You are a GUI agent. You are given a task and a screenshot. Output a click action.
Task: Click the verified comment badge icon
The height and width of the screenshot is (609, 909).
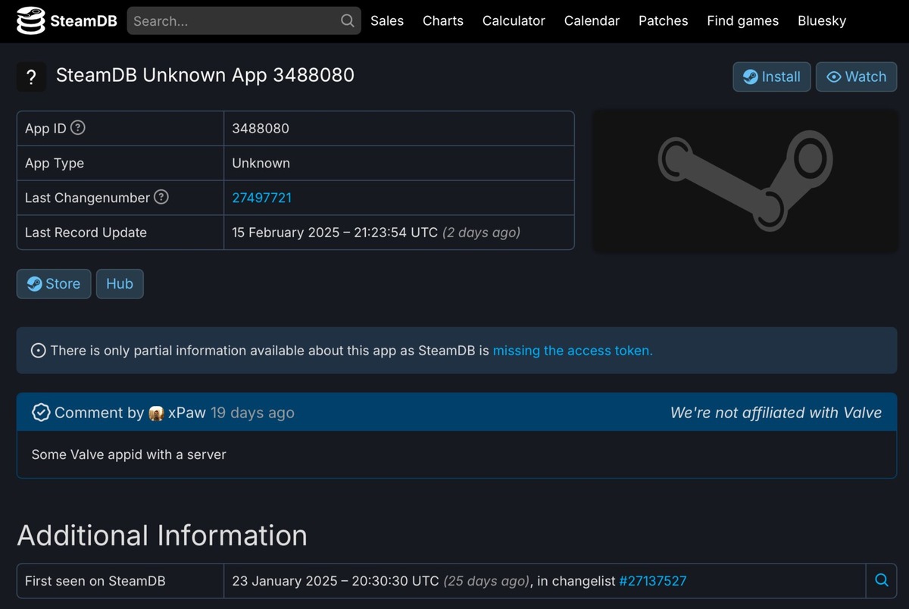tap(41, 413)
